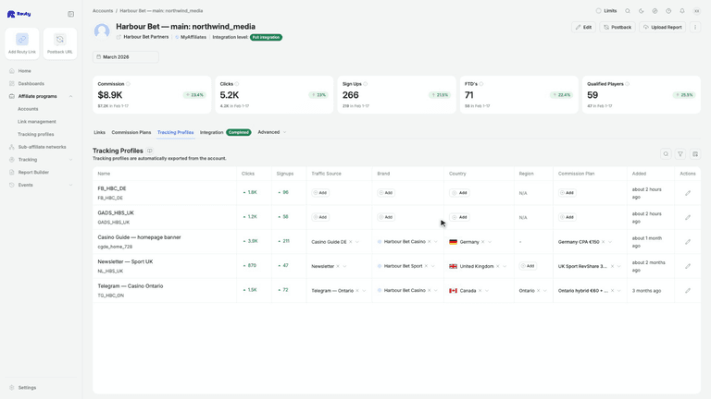Open notifications bell
The width and height of the screenshot is (711, 399).
[x=682, y=11]
